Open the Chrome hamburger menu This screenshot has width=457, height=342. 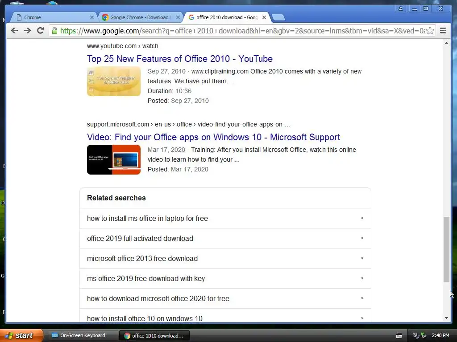443,31
